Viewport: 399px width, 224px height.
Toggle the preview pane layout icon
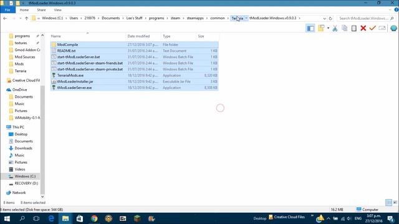coord(310,28)
